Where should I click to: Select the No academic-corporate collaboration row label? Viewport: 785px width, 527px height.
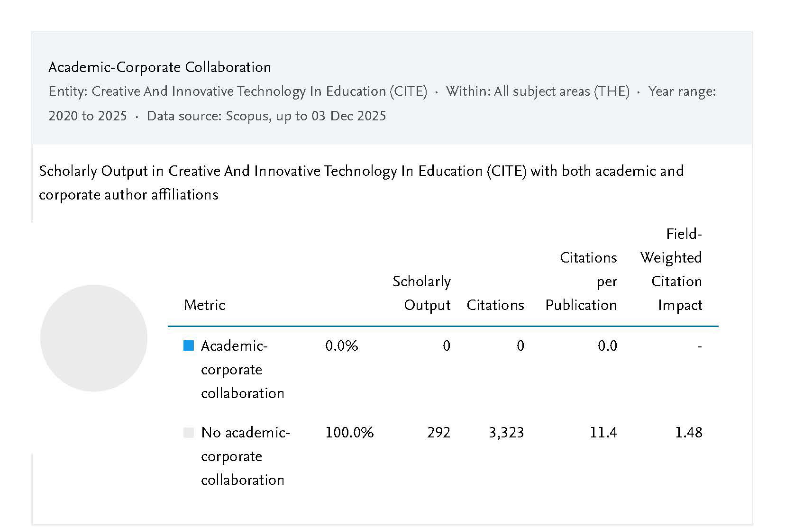coord(245,456)
